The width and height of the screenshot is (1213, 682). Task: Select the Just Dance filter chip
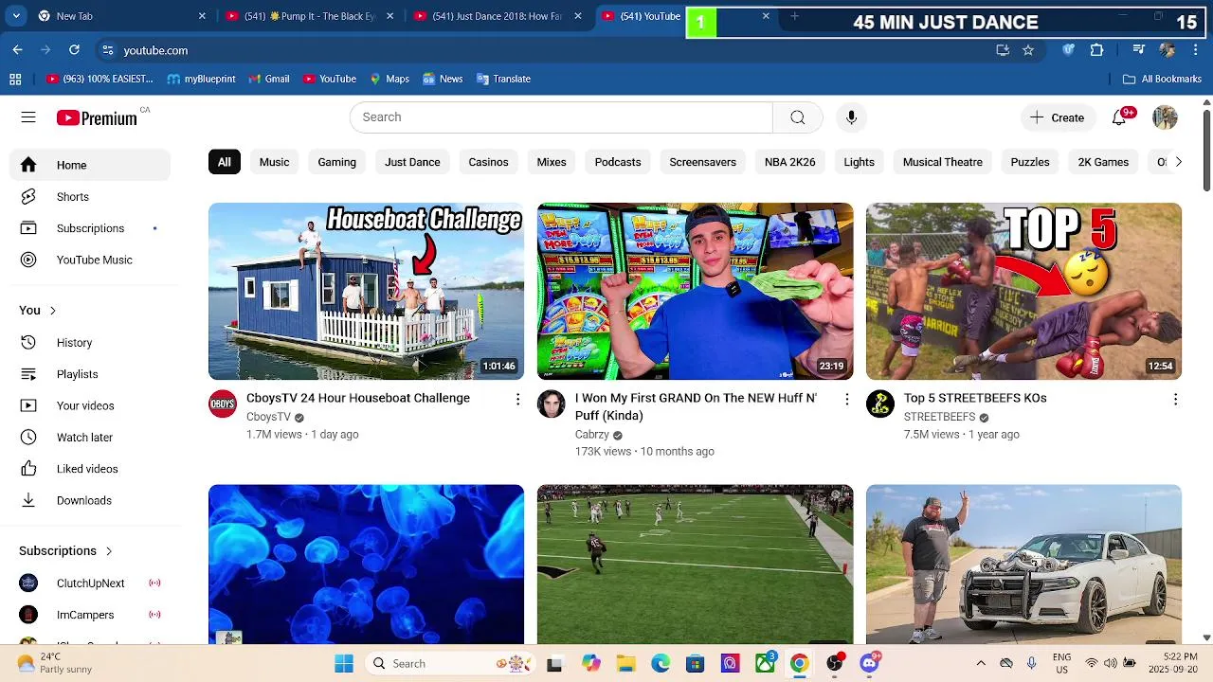pos(412,162)
